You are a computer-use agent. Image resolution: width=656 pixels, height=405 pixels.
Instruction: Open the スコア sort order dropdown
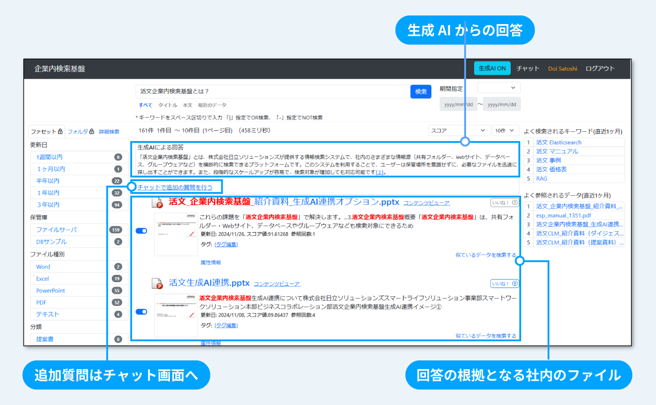tap(459, 130)
